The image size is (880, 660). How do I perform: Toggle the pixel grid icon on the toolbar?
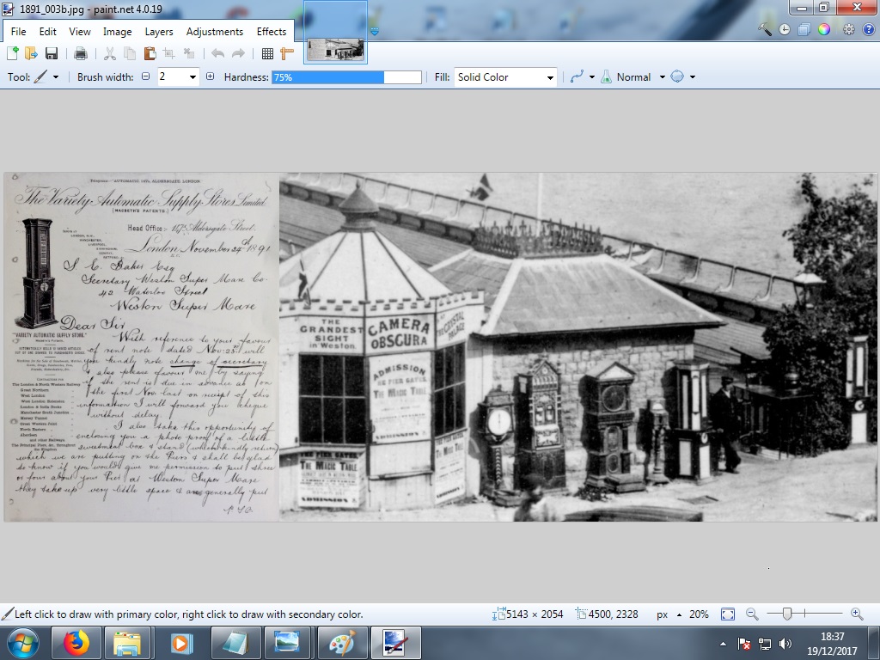267,52
